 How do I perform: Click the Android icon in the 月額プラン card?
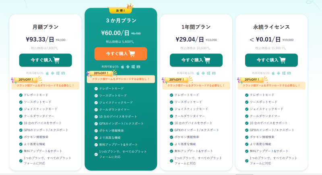pos(52,73)
